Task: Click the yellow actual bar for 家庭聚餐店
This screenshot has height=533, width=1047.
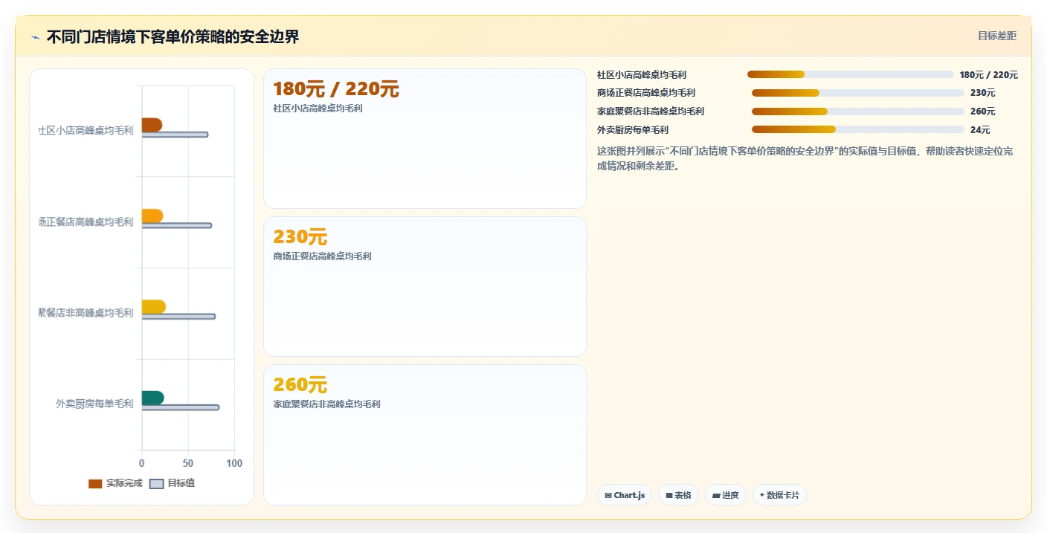Action: point(154,307)
